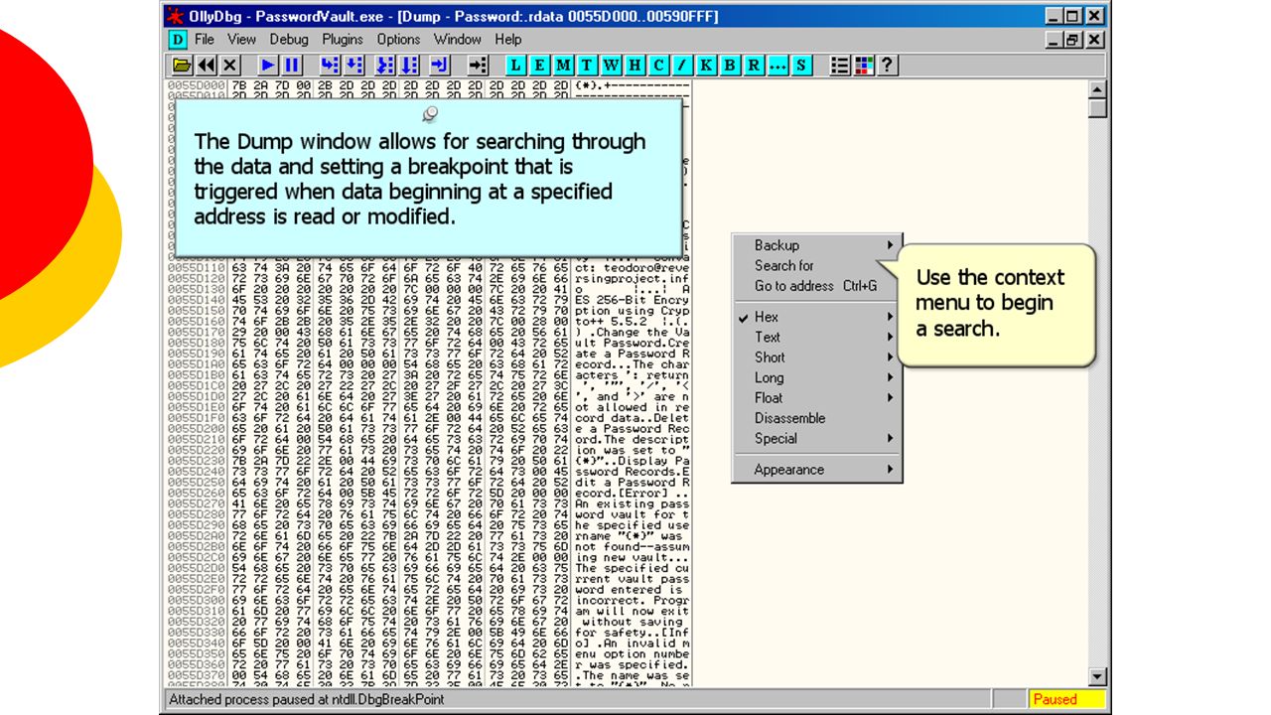Show References with R button

(x=754, y=66)
